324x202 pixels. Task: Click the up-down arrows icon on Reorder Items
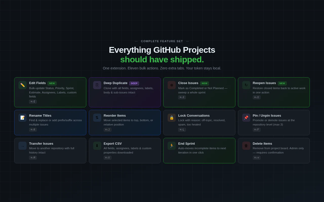click(97, 118)
